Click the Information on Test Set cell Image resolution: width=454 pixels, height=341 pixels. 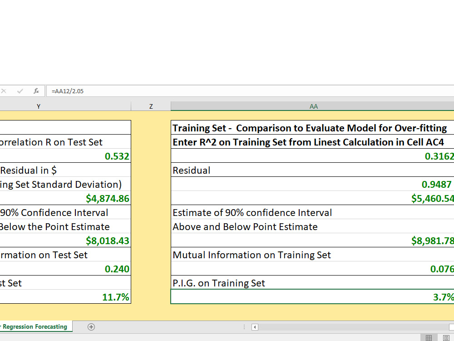click(65, 255)
